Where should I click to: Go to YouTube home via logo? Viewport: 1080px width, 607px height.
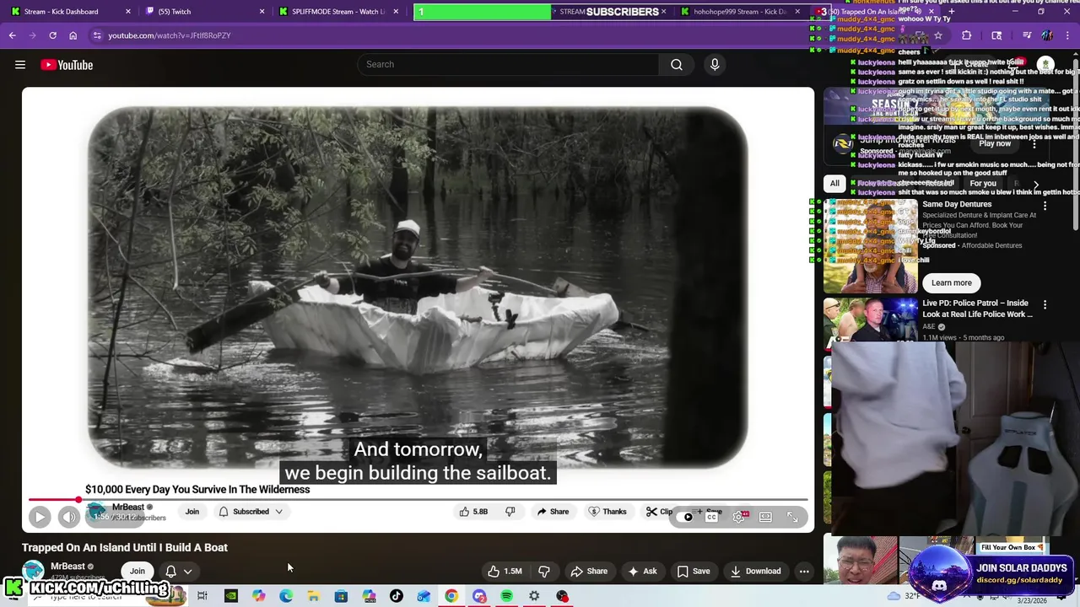click(67, 65)
